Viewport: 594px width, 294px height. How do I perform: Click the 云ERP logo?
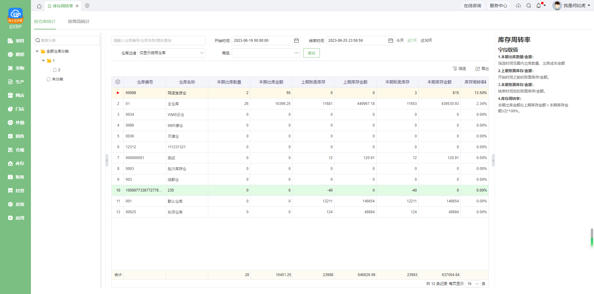click(x=15, y=18)
